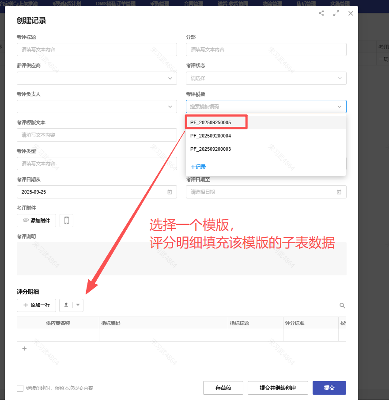
Task: Select template PF_202509250005
Action: click(266, 122)
